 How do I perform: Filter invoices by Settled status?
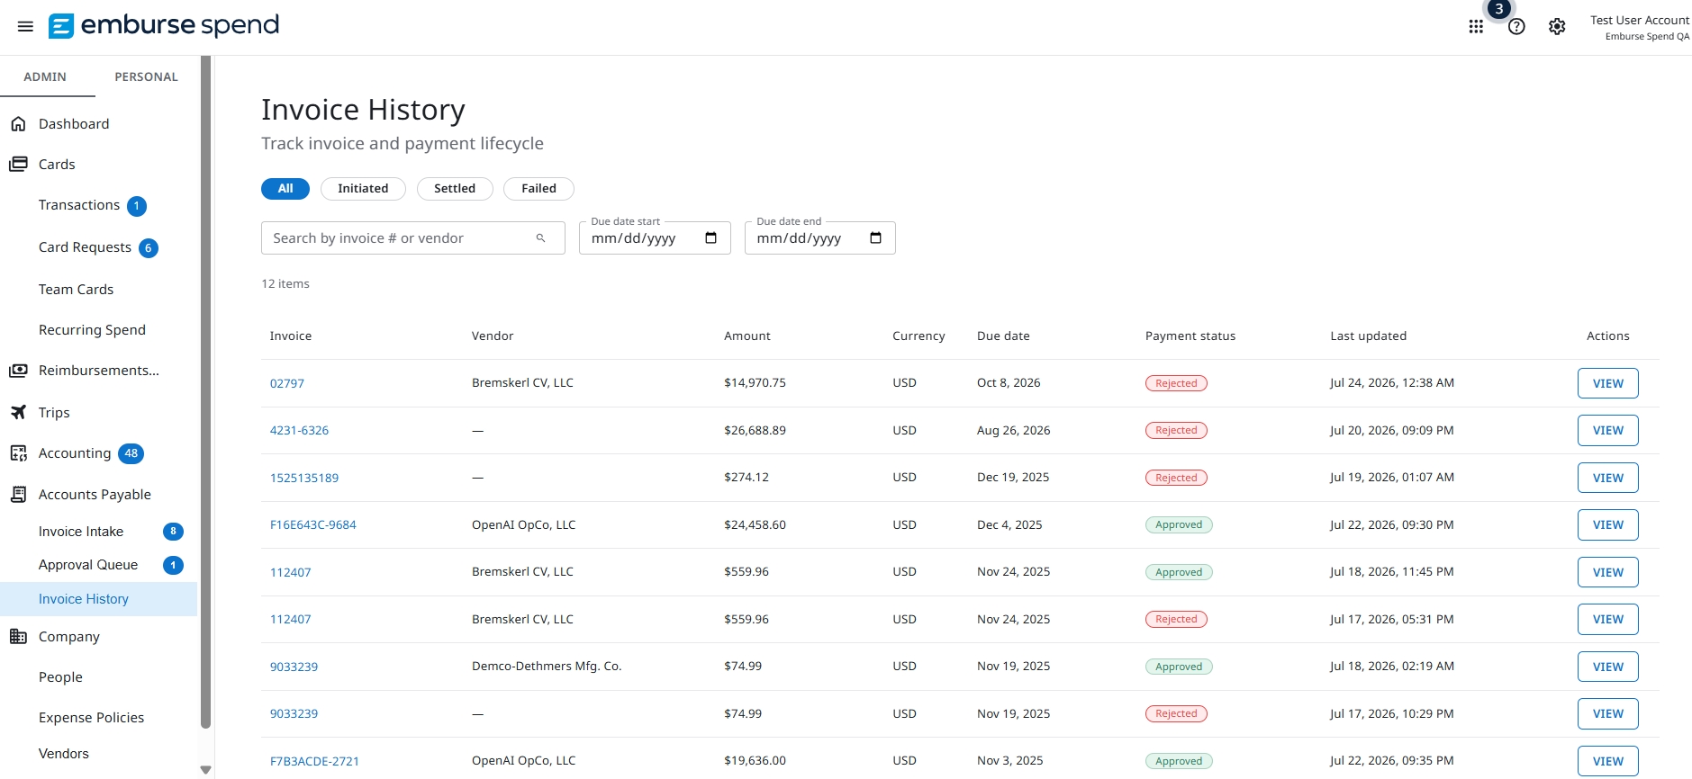coord(455,188)
